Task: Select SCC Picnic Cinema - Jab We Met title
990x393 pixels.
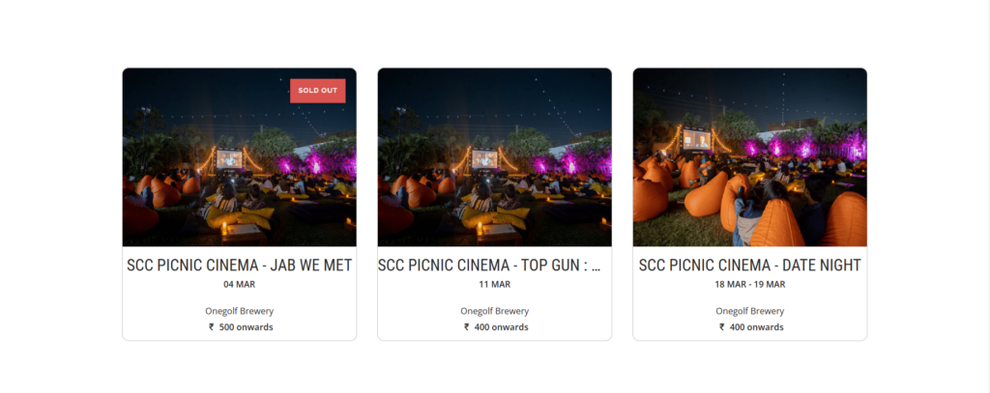Action: click(239, 266)
